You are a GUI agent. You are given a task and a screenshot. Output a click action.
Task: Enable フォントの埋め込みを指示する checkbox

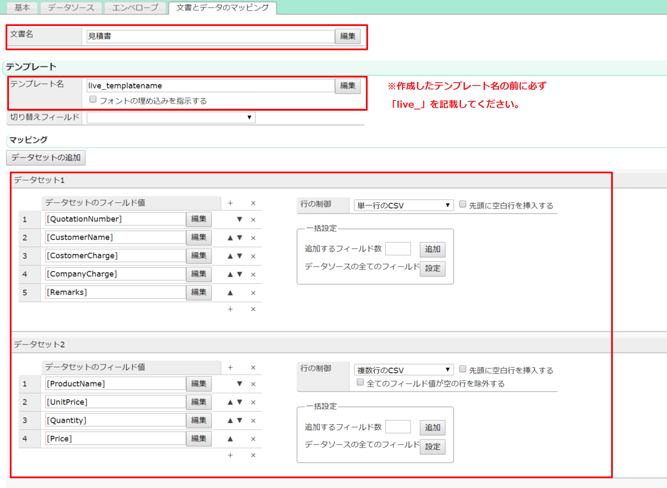click(x=93, y=100)
